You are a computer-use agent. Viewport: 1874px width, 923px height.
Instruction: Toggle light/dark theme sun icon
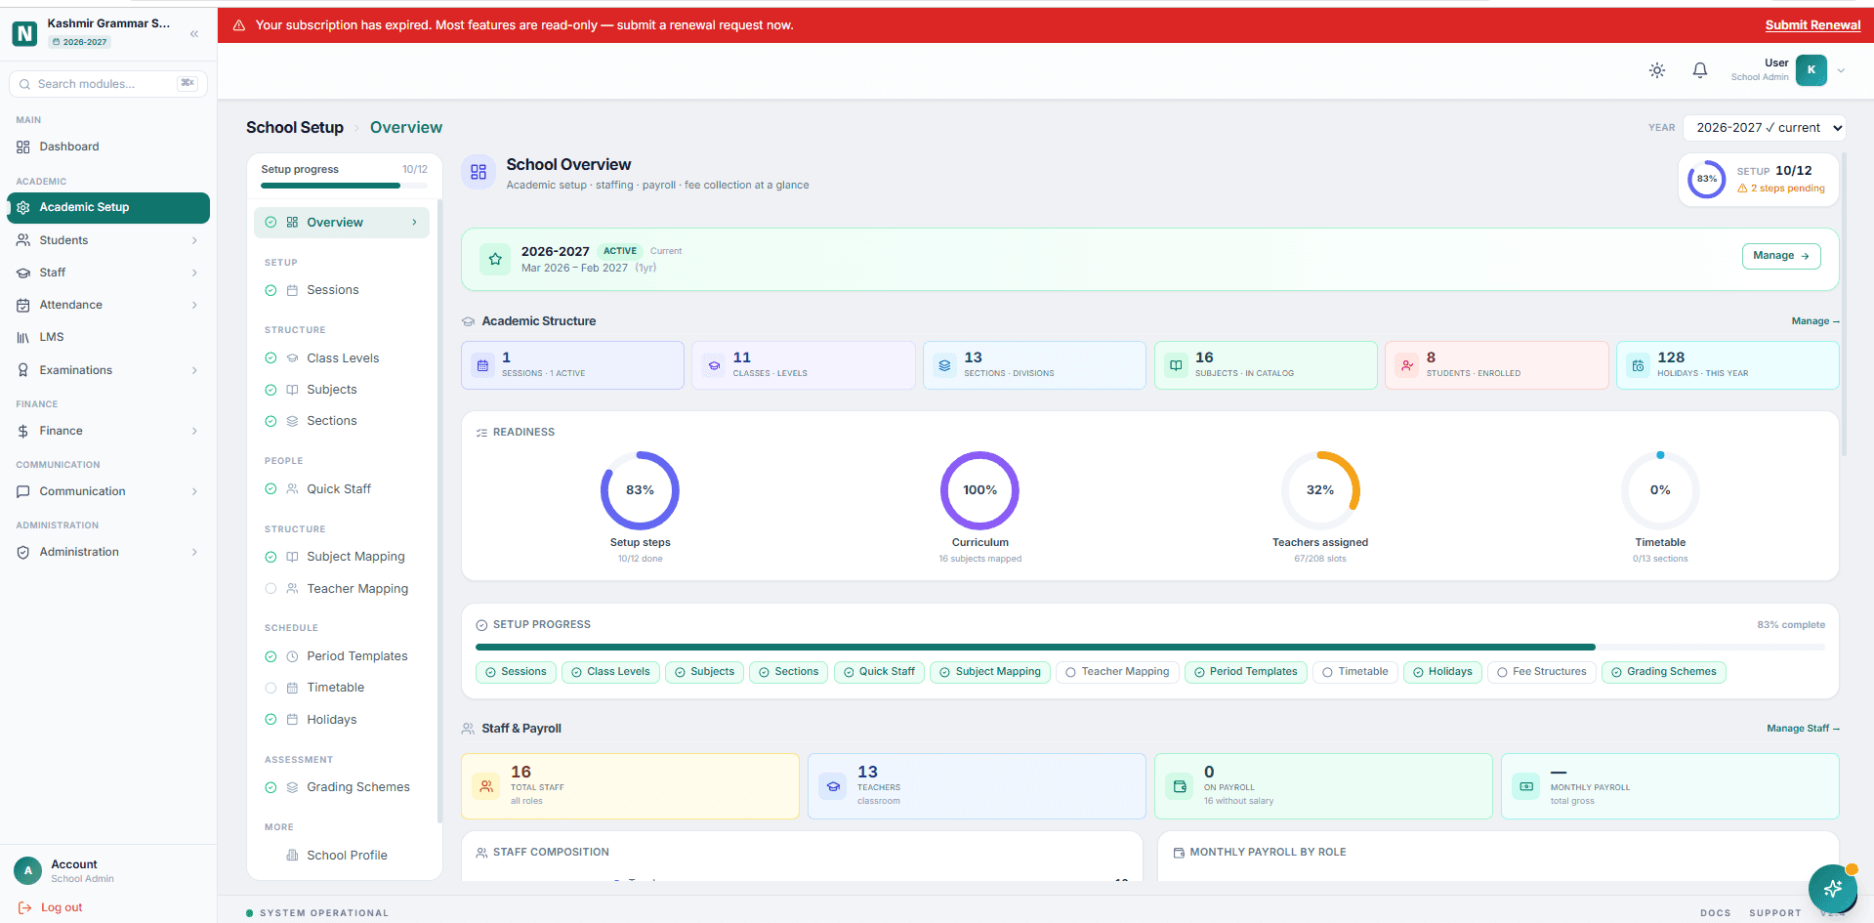[x=1657, y=70]
